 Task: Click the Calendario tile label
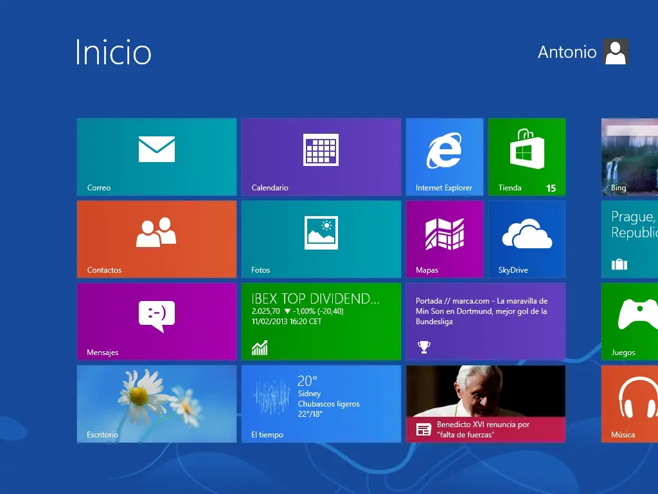[270, 188]
